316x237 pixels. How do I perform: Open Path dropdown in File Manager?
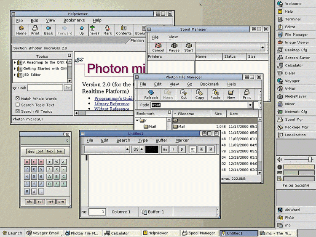click(250, 105)
